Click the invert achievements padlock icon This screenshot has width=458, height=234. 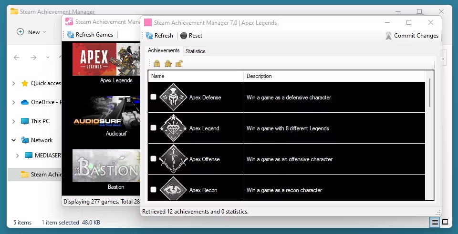point(168,63)
